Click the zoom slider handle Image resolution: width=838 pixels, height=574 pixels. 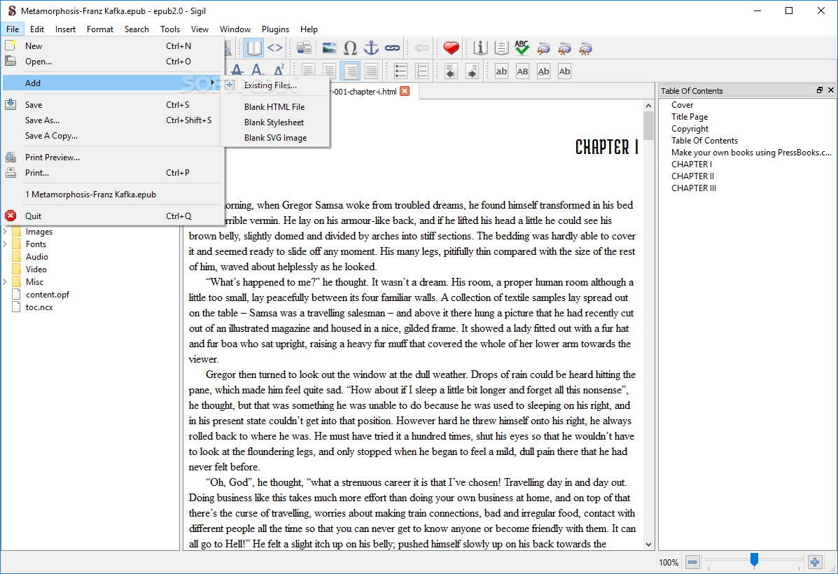pyautogui.click(x=754, y=560)
